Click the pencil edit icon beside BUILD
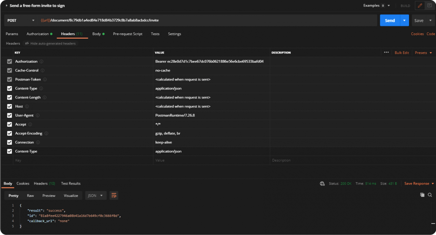Image resolution: width=436 pixels, height=235 pixels. click(x=420, y=6)
